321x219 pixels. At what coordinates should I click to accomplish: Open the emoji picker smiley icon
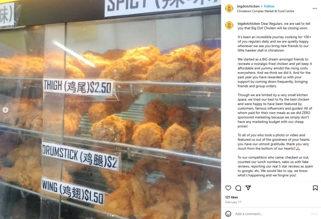click(x=228, y=214)
